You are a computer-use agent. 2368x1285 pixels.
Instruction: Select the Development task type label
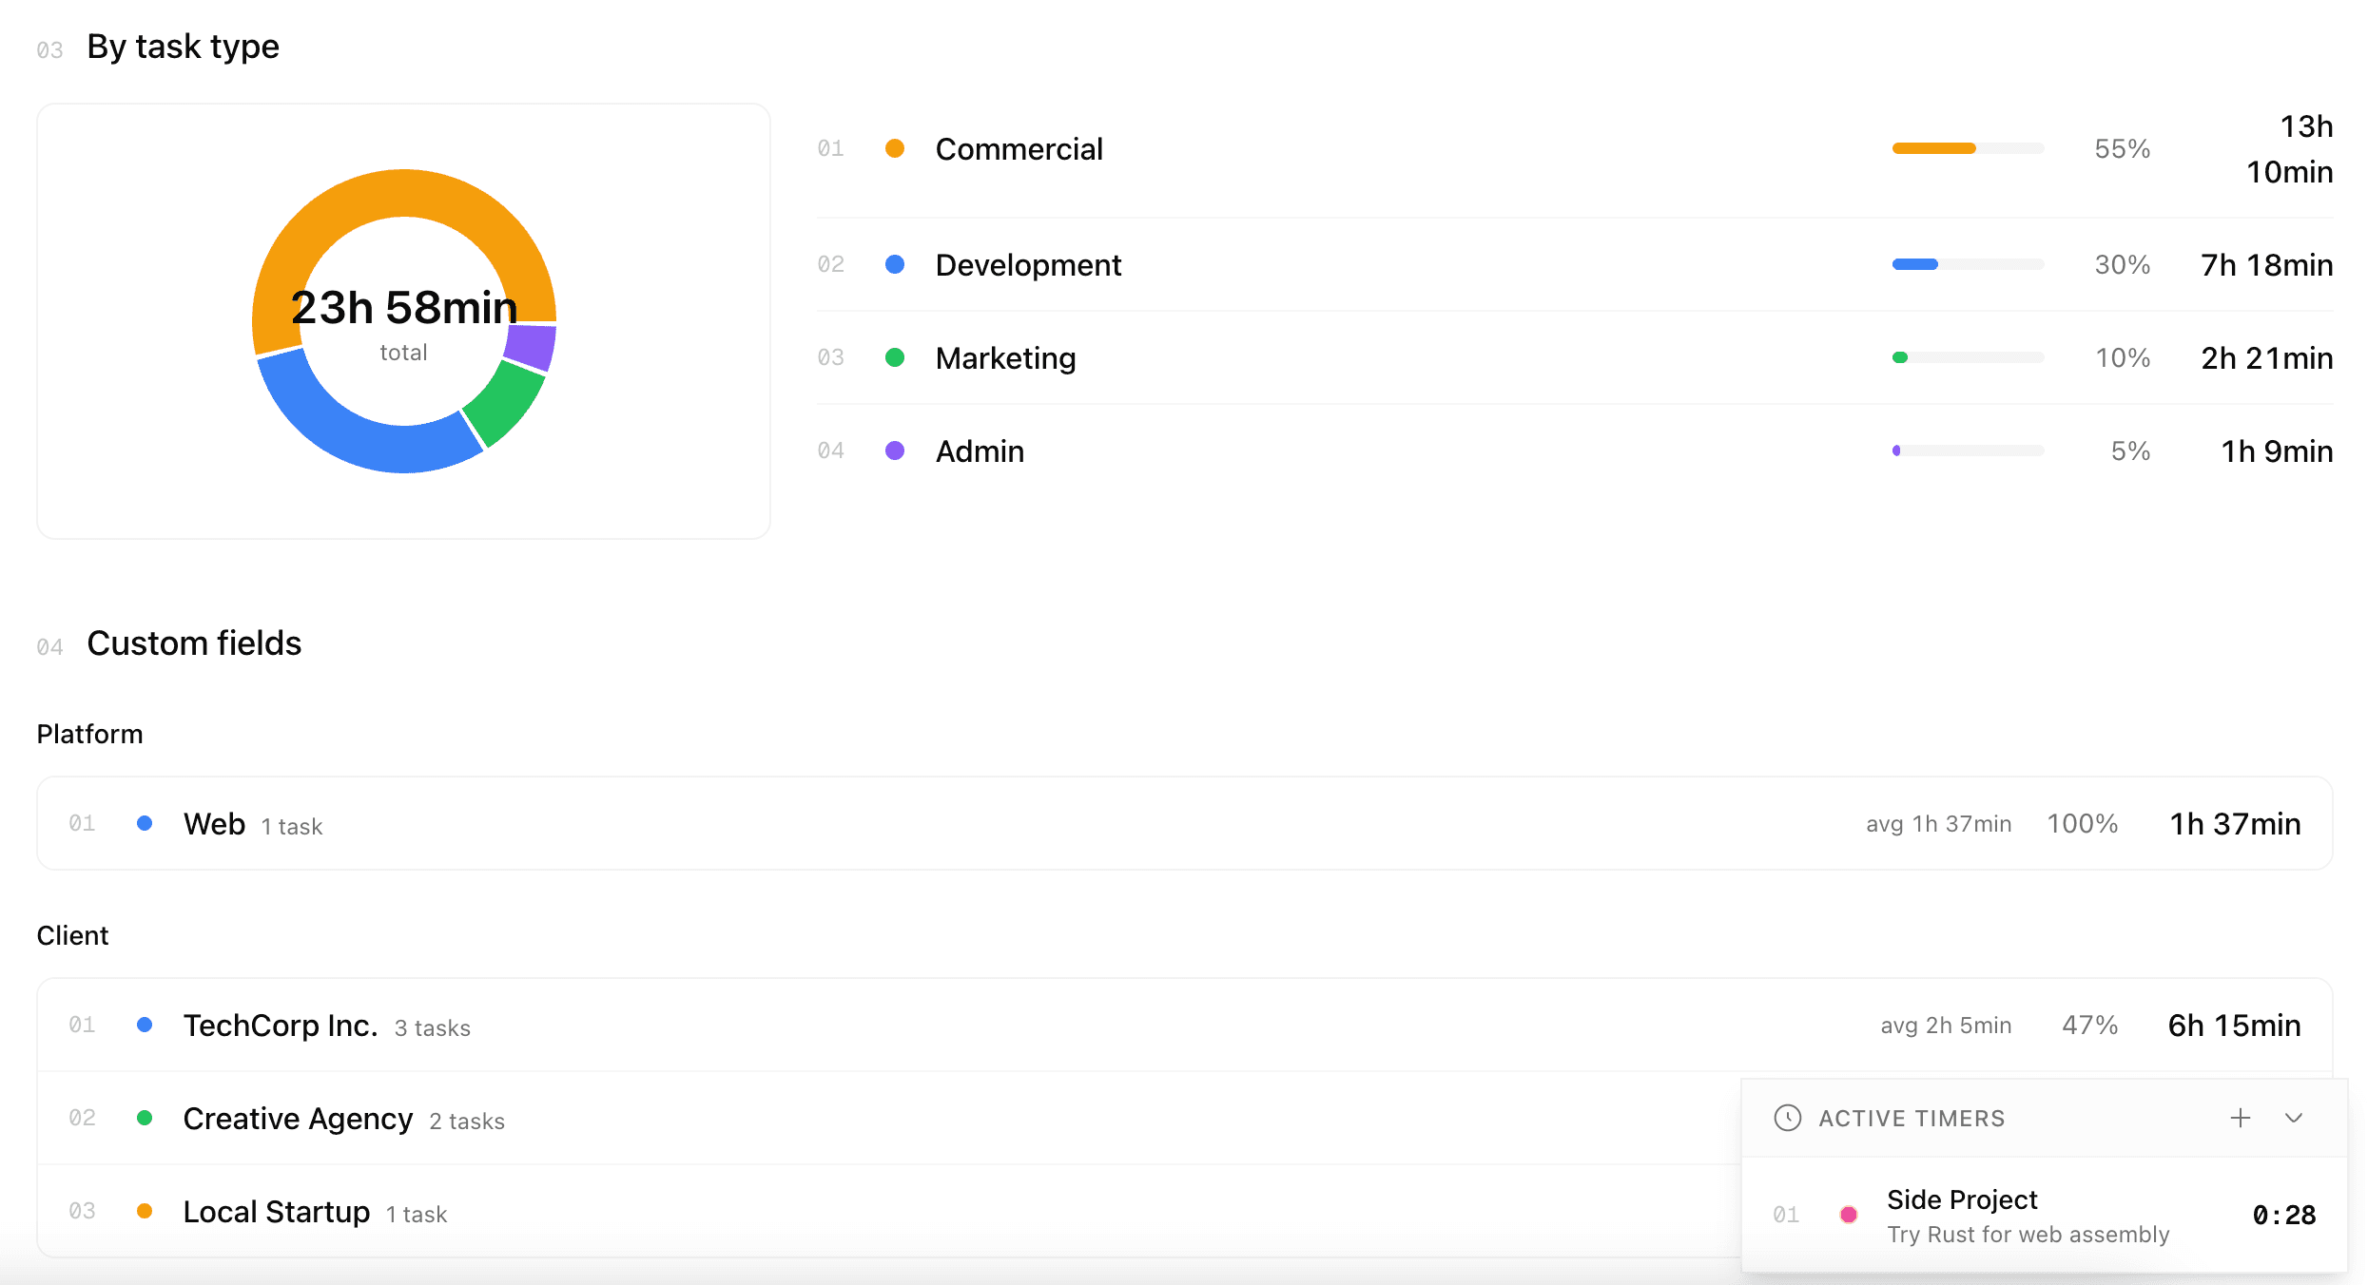click(x=1029, y=264)
